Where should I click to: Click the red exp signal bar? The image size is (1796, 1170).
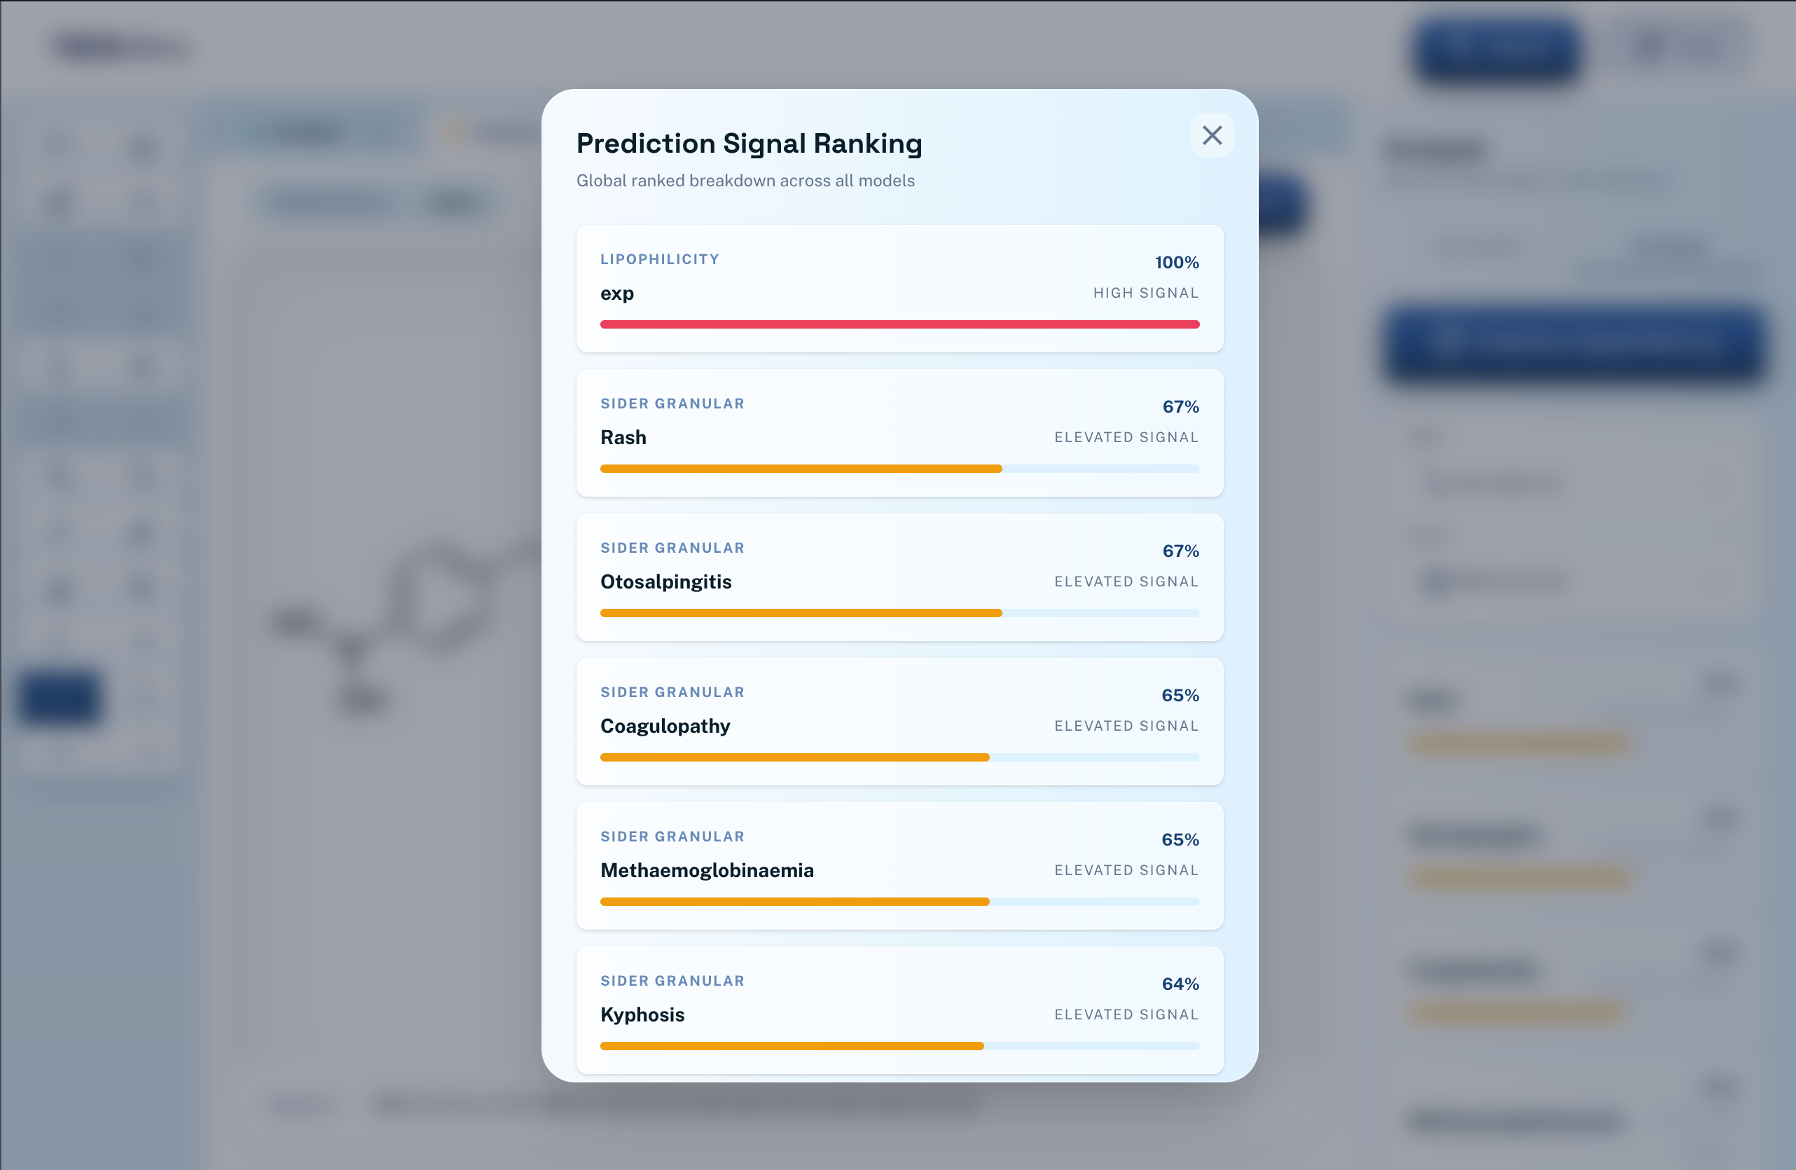899,324
